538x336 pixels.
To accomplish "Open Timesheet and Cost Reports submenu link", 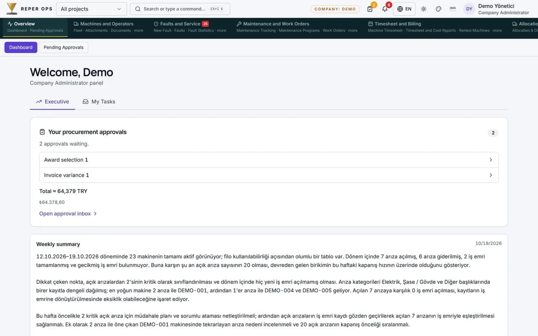I will [x=431, y=31].
